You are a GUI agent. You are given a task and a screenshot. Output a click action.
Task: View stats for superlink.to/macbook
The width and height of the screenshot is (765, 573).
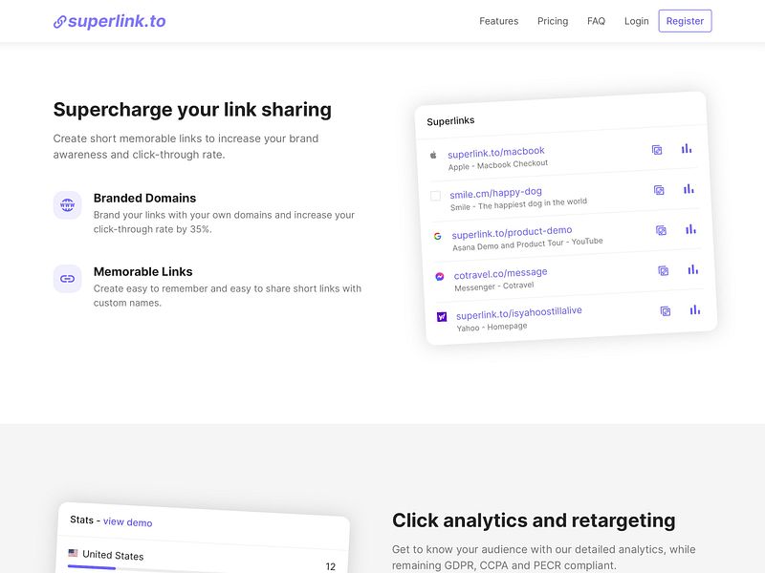(x=687, y=149)
